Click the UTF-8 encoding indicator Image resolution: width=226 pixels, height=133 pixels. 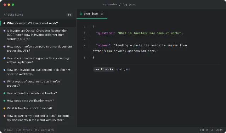pyautogui.click(x=204, y=130)
